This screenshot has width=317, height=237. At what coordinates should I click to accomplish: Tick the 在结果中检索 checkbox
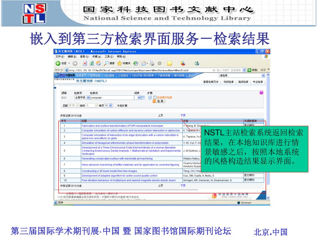155,97
